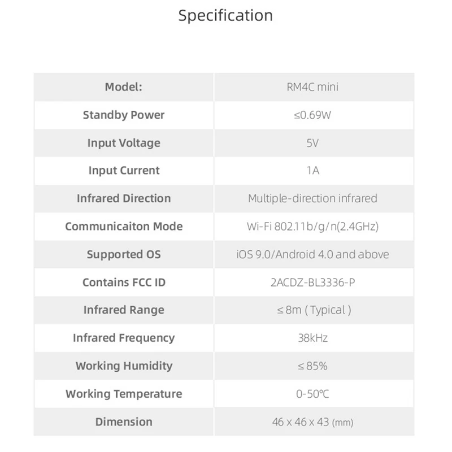Select the Supported OS label
This screenshot has height=452, width=452.
pyautogui.click(x=123, y=254)
